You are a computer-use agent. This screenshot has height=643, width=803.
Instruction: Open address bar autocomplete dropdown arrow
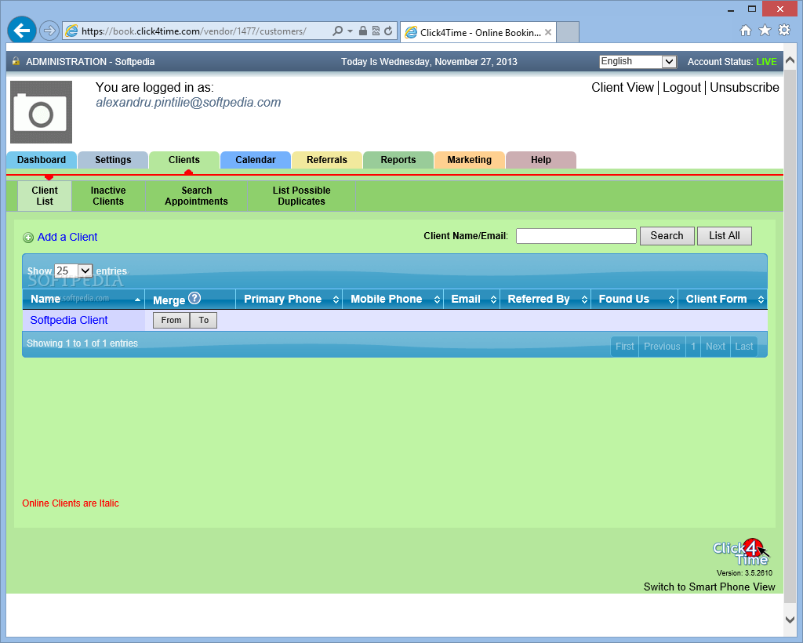(351, 31)
